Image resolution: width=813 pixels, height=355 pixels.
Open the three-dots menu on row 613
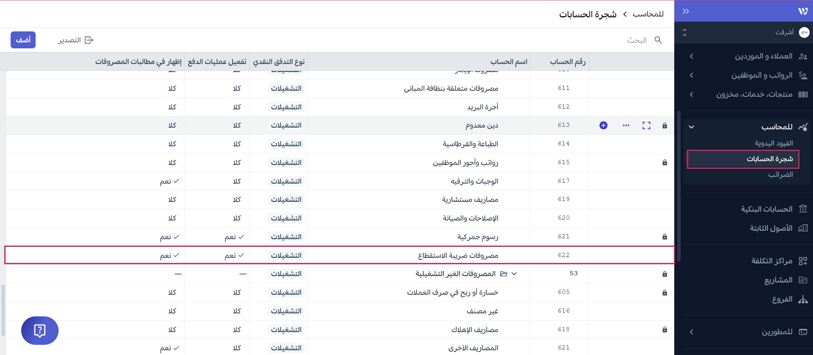(626, 125)
